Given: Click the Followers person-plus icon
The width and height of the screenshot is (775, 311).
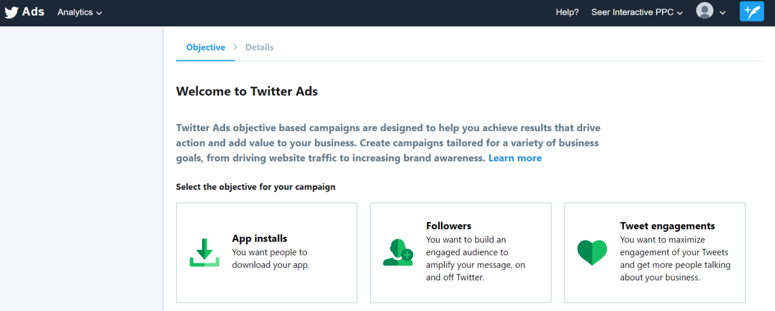Looking at the screenshot, I should click(x=398, y=252).
